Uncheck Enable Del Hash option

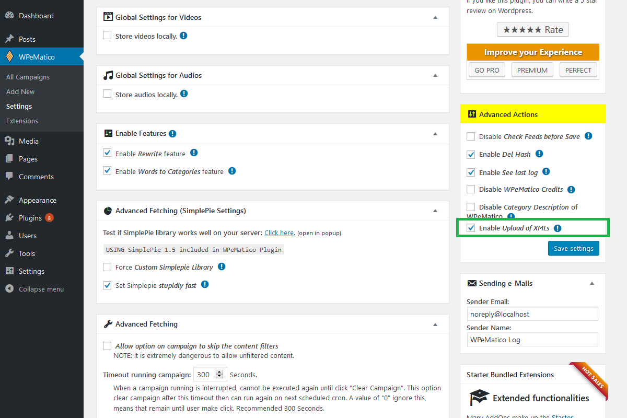click(471, 154)
